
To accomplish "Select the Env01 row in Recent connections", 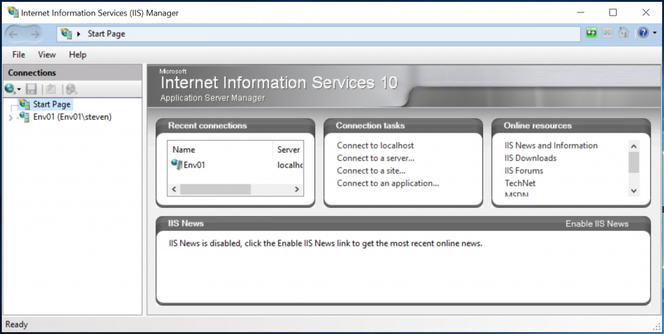I will click(x=235, y=164).
